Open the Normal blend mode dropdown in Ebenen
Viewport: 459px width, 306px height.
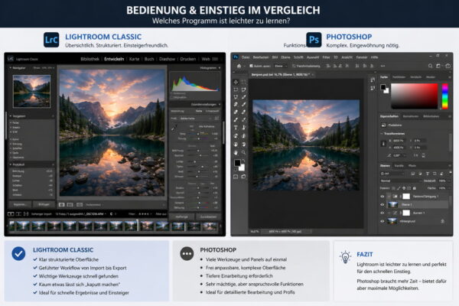click(401, 181)
